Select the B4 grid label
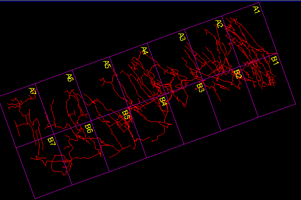Screen dimensions: 301x200 (163, 102)
